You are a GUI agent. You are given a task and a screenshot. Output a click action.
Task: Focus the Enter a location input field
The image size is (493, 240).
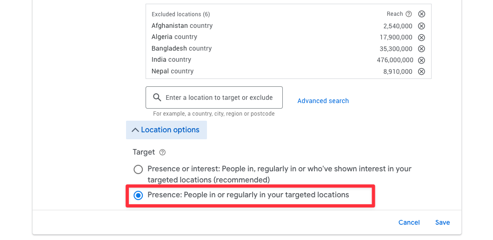219,98
